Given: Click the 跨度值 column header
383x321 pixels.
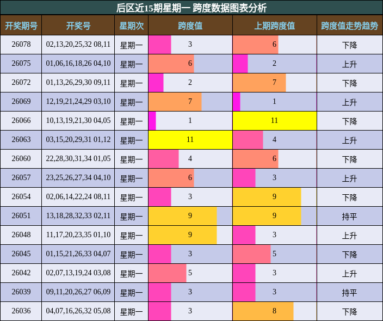Looking at the screenshot, I should click(190, 26).
